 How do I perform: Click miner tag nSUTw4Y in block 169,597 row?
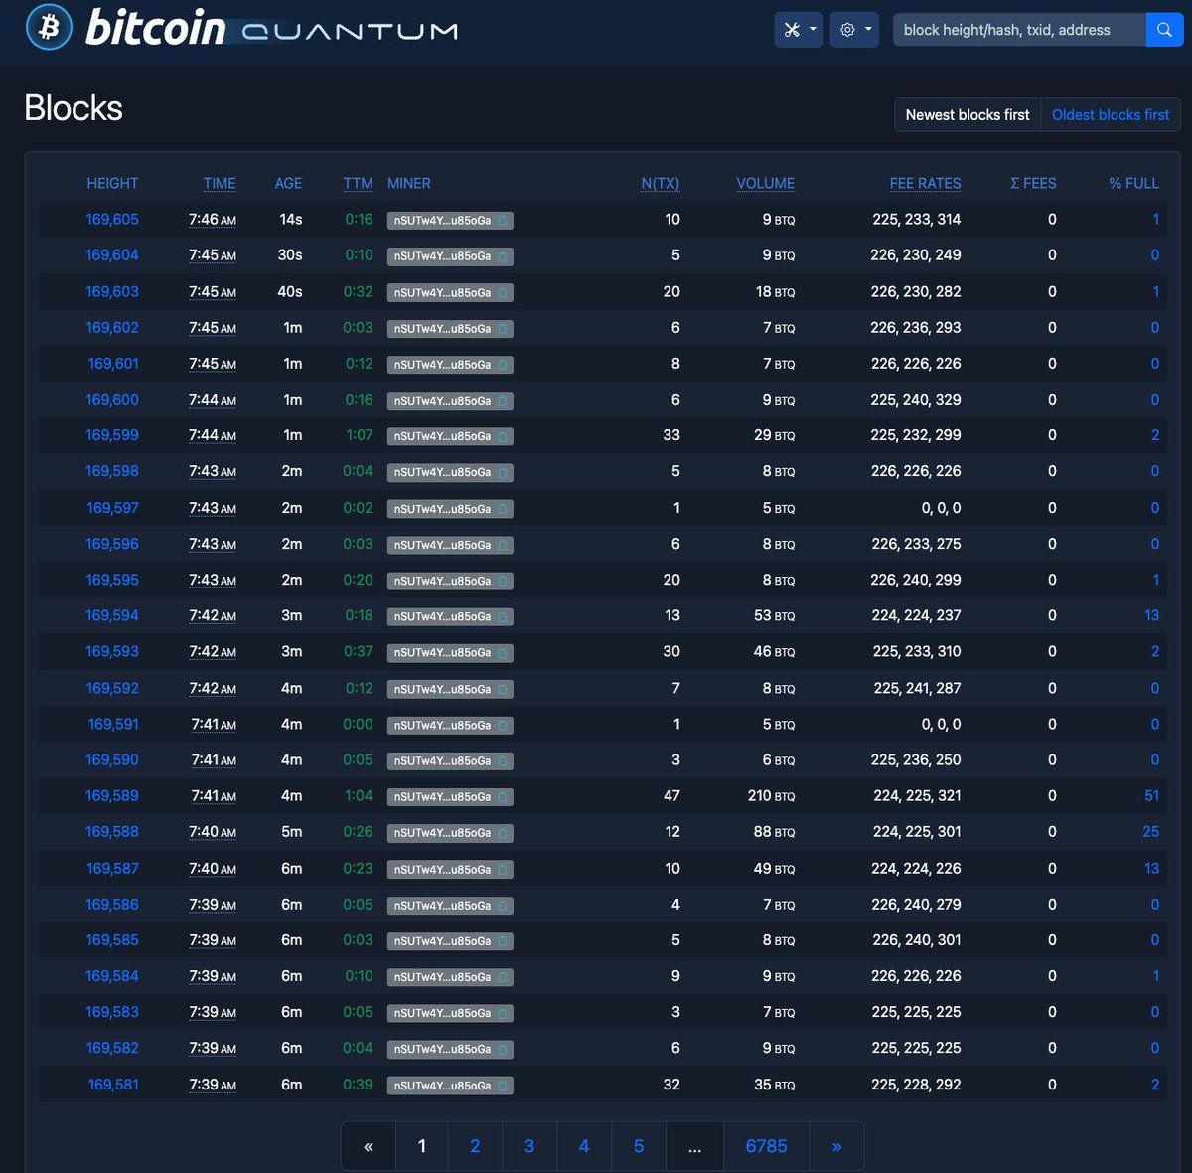point(442,509)
